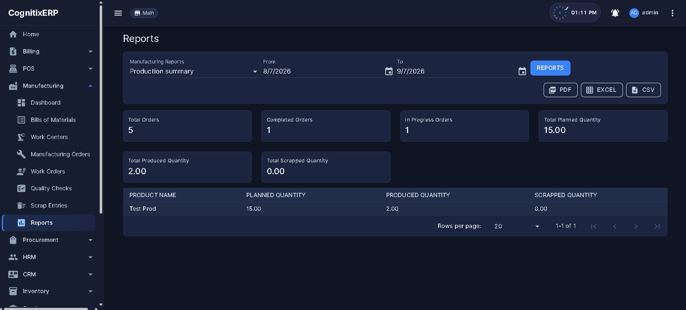Collapse the Manufacturing menu section
The height and width of the screenshot is (310, 686).
point(90,86)
